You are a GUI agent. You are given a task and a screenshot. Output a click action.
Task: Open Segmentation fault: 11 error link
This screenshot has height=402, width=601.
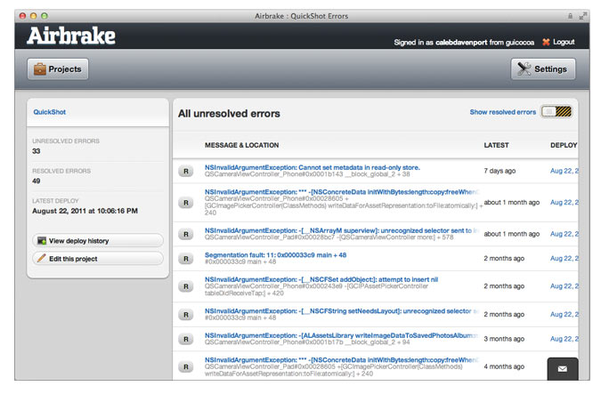pyautogui.click(x=275, y=255)
